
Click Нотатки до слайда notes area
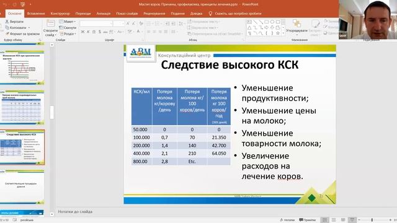pyautogui.click(x=75, y=212)
